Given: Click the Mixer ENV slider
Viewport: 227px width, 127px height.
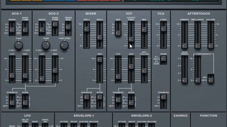Looking at the screenshot, I should pyautogui.click(x=100, y=69).
